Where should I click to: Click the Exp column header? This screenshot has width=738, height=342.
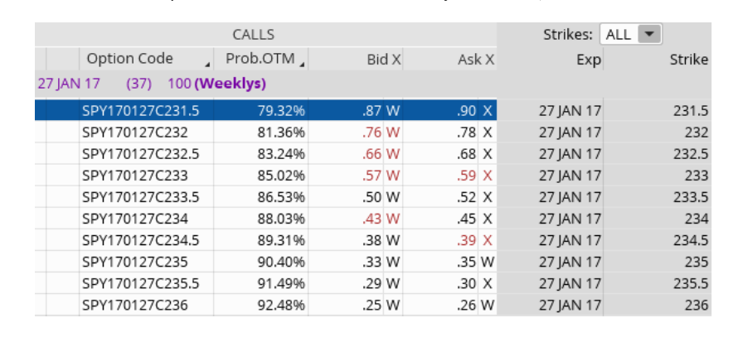pyautogui.click(x=589, y=60)
